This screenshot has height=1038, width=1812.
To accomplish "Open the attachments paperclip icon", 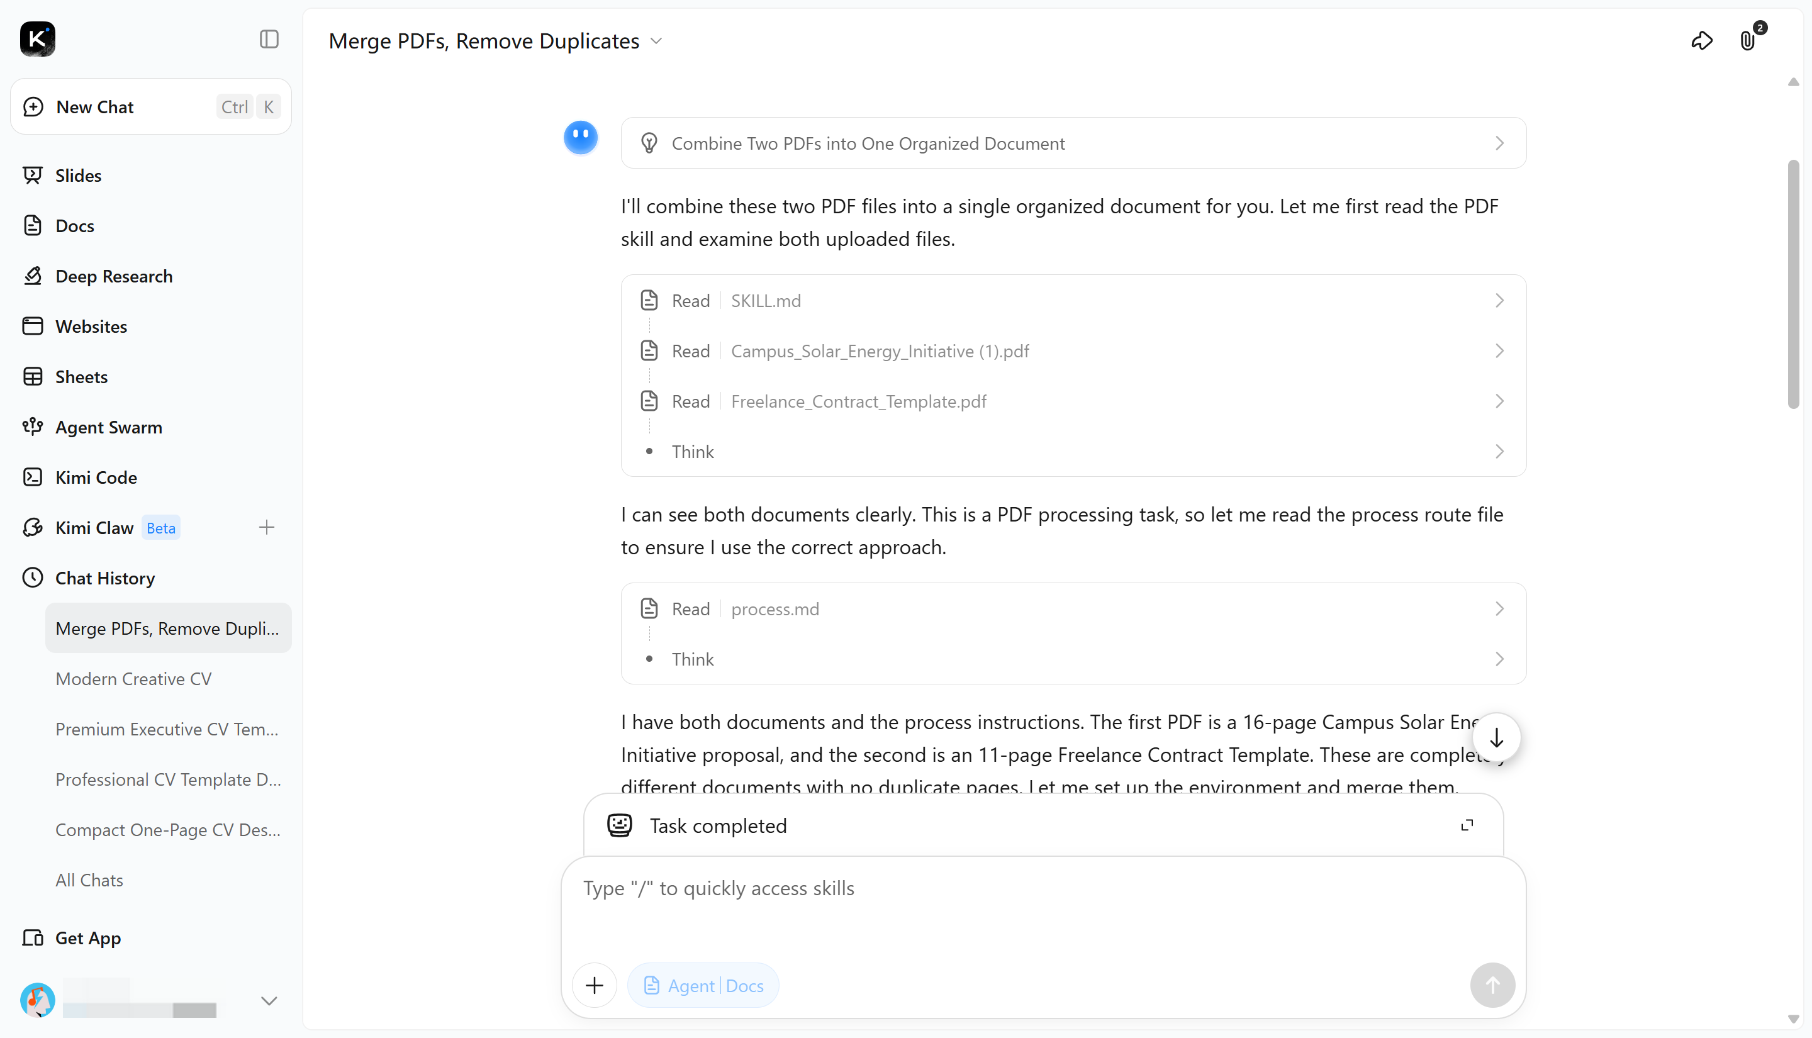I will click(1747, 40).
